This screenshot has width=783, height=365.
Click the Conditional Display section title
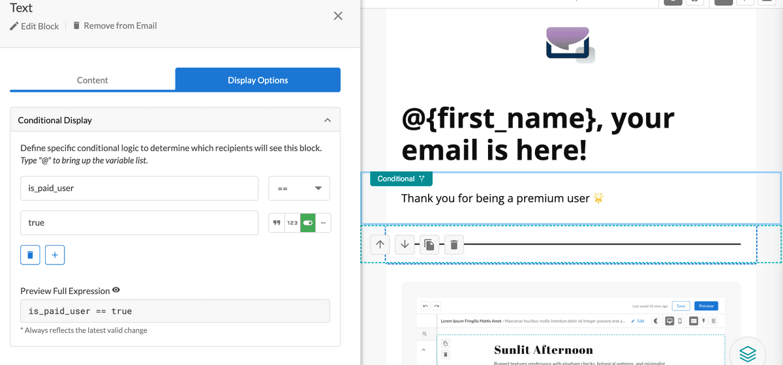(x=55, y=120)
